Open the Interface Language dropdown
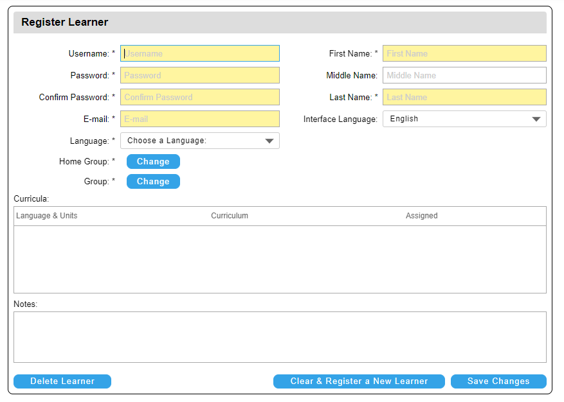 coord(464,119)
